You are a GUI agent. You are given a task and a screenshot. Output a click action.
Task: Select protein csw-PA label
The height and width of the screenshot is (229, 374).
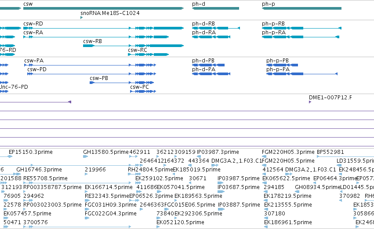(x=34, y=61)
